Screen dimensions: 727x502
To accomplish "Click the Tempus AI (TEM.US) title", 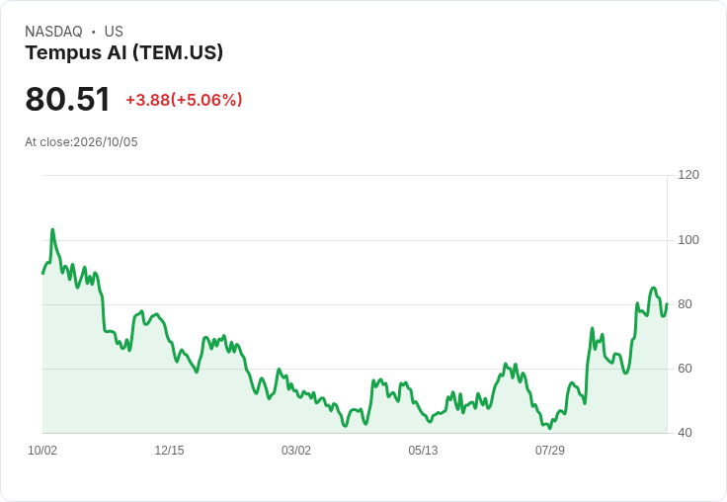I will (124, 52).
